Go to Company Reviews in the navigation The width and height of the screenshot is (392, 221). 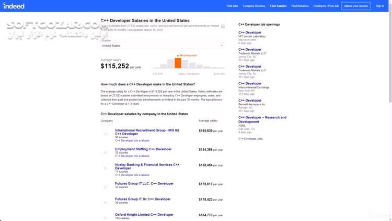click(254, 6)
